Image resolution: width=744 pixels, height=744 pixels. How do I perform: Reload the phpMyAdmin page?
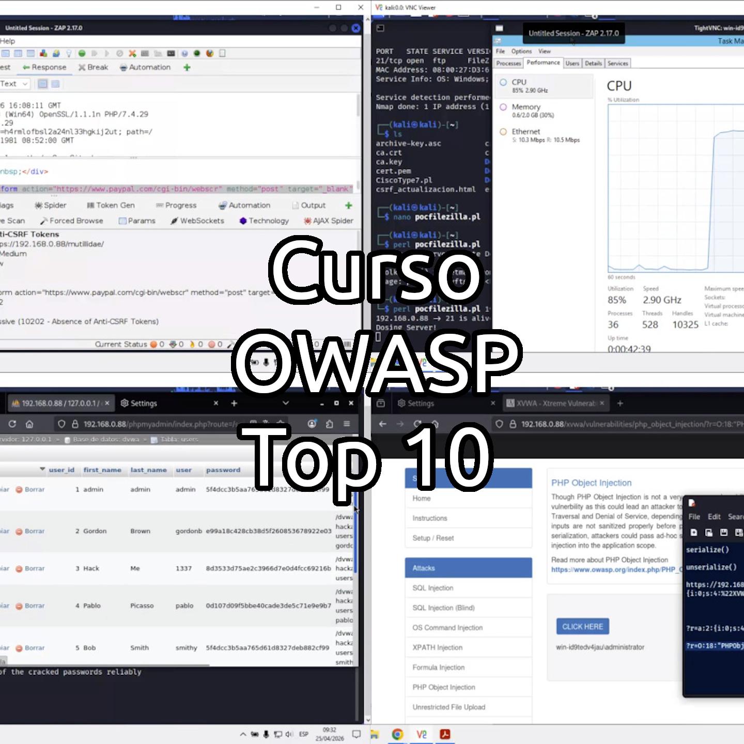pyautogui.click(x=12, y=424)
